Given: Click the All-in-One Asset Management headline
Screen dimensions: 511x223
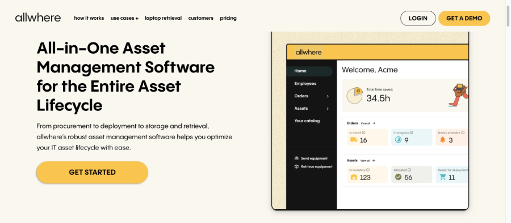Looking at the screenshot, I should 125,77.
